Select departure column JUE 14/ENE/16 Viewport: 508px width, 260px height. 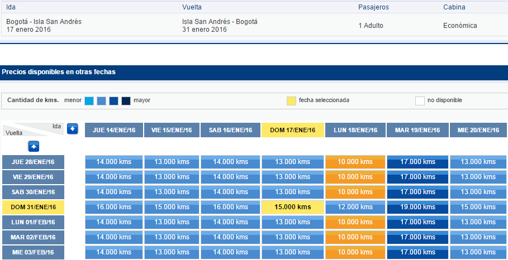tap(113, 130)
